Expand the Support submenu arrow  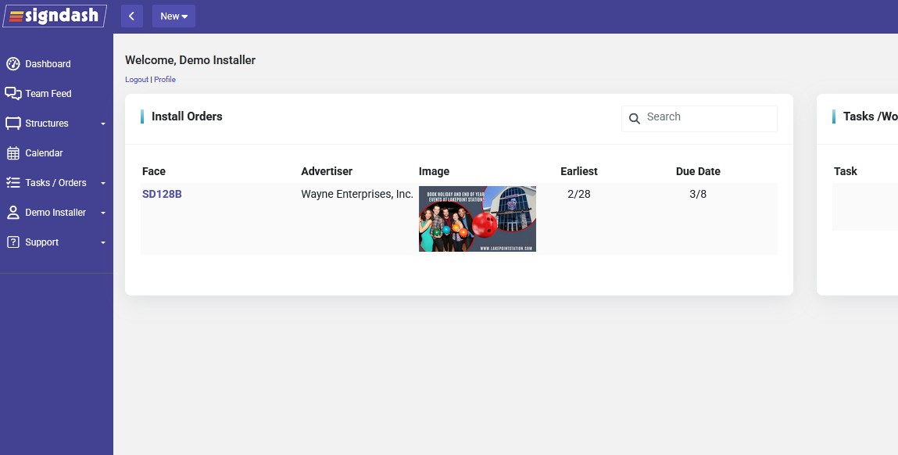(x=103, y=243)
